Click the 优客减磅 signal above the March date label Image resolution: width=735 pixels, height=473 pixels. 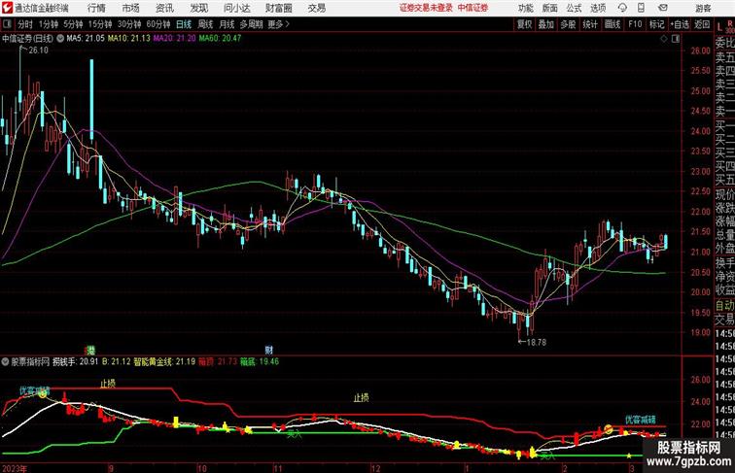click(641, 420)
